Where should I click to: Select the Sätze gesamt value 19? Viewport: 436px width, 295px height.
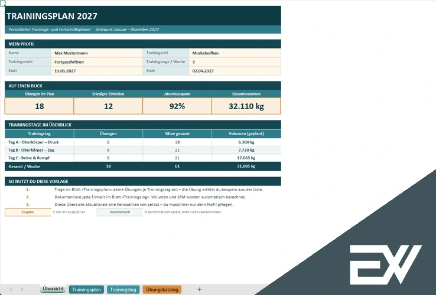click(x=177, y=142)
